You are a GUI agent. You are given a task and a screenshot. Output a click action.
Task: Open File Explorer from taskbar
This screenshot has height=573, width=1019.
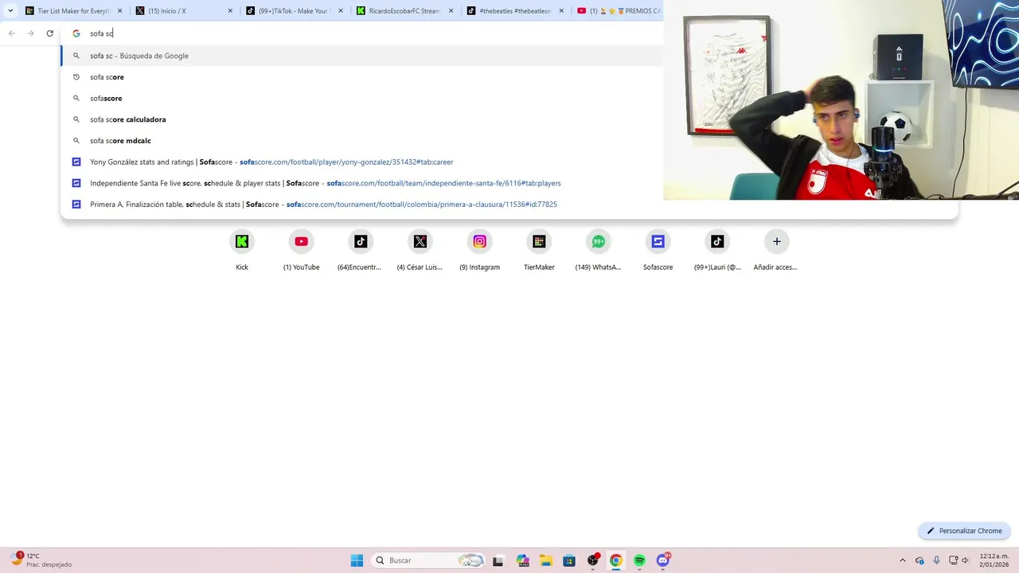click(x=546, y=560)
